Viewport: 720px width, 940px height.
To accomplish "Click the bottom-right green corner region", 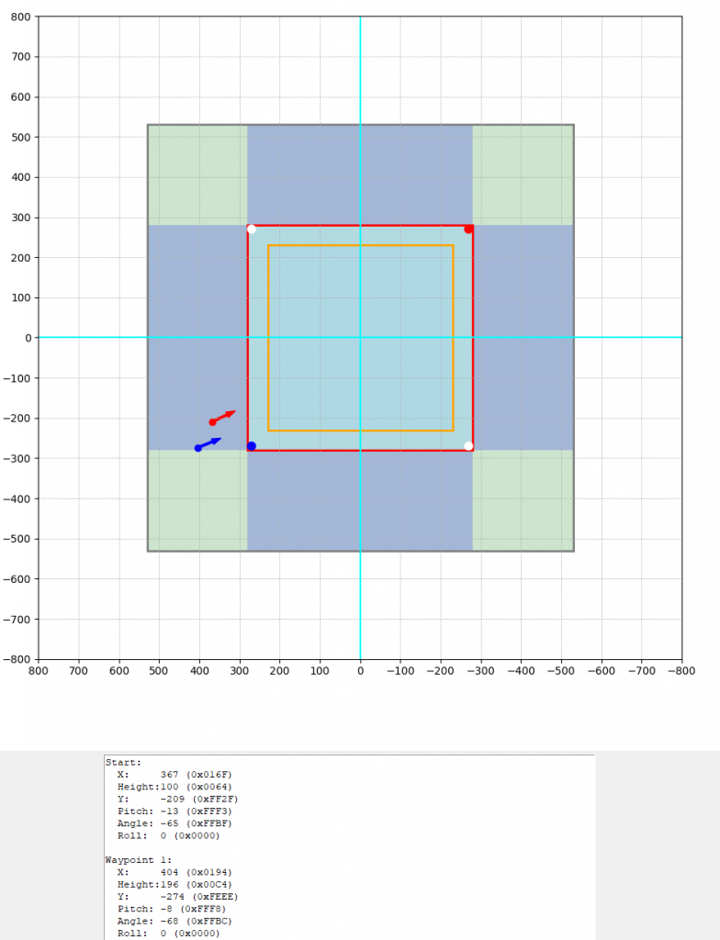I will tap(523, 500).
